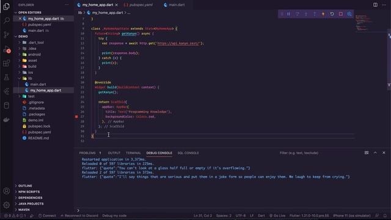Open Explorer views and more actions menu

[67, 5]
